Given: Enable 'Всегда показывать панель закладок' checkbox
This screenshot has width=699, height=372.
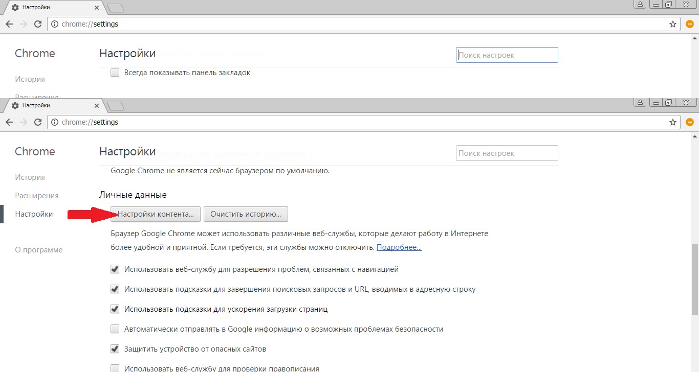Looking at the screenshot, I should [115, 73].
